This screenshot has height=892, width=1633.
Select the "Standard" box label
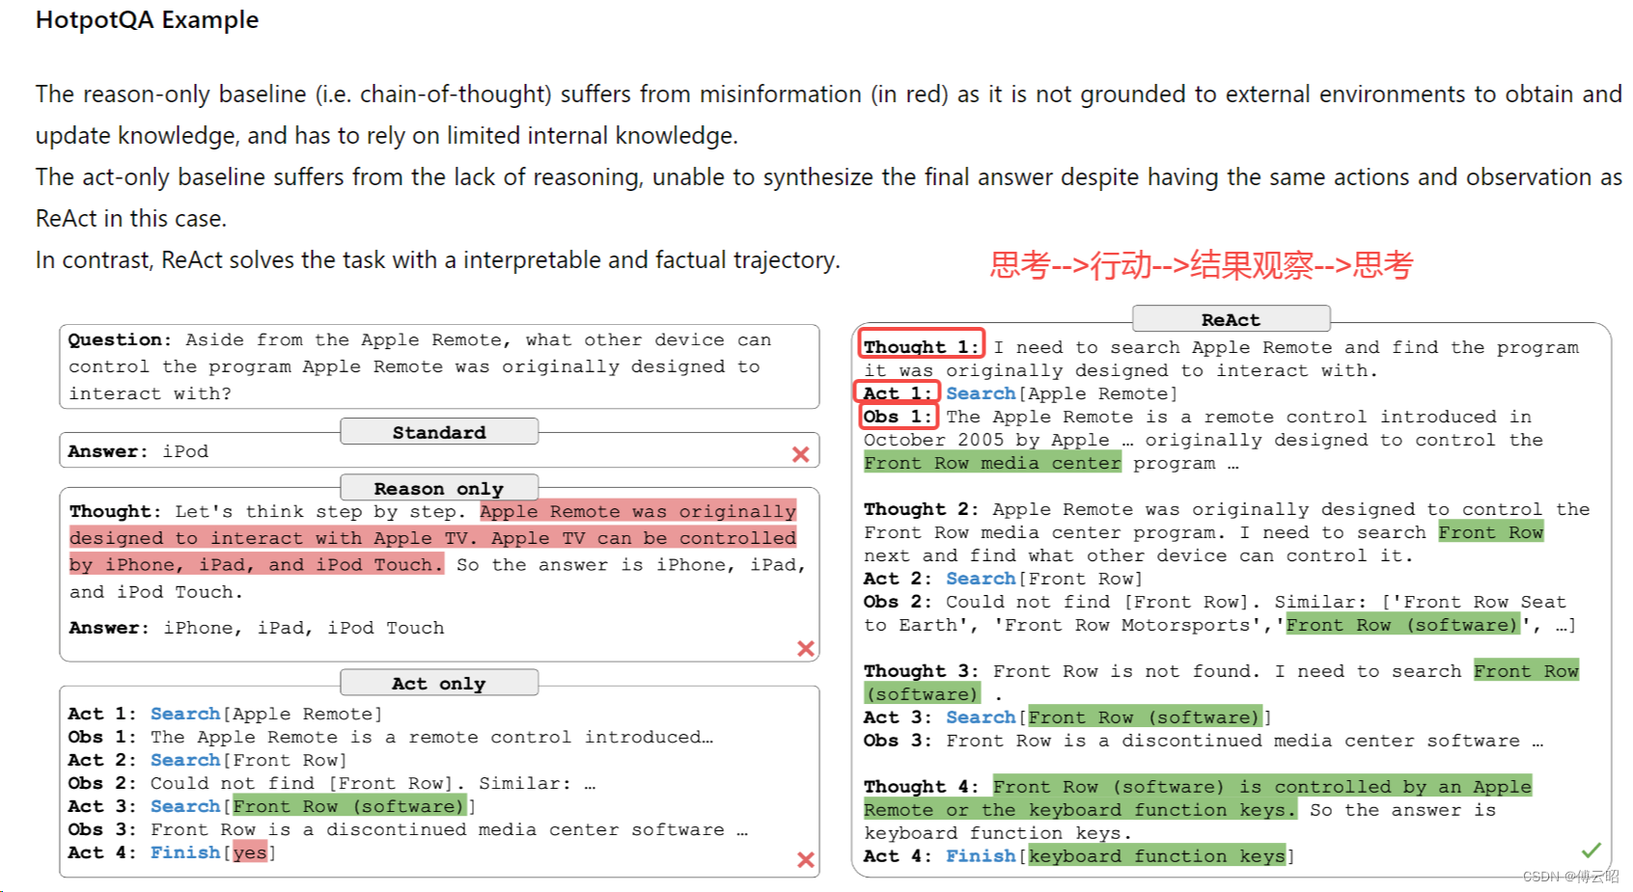coord(439,432)
